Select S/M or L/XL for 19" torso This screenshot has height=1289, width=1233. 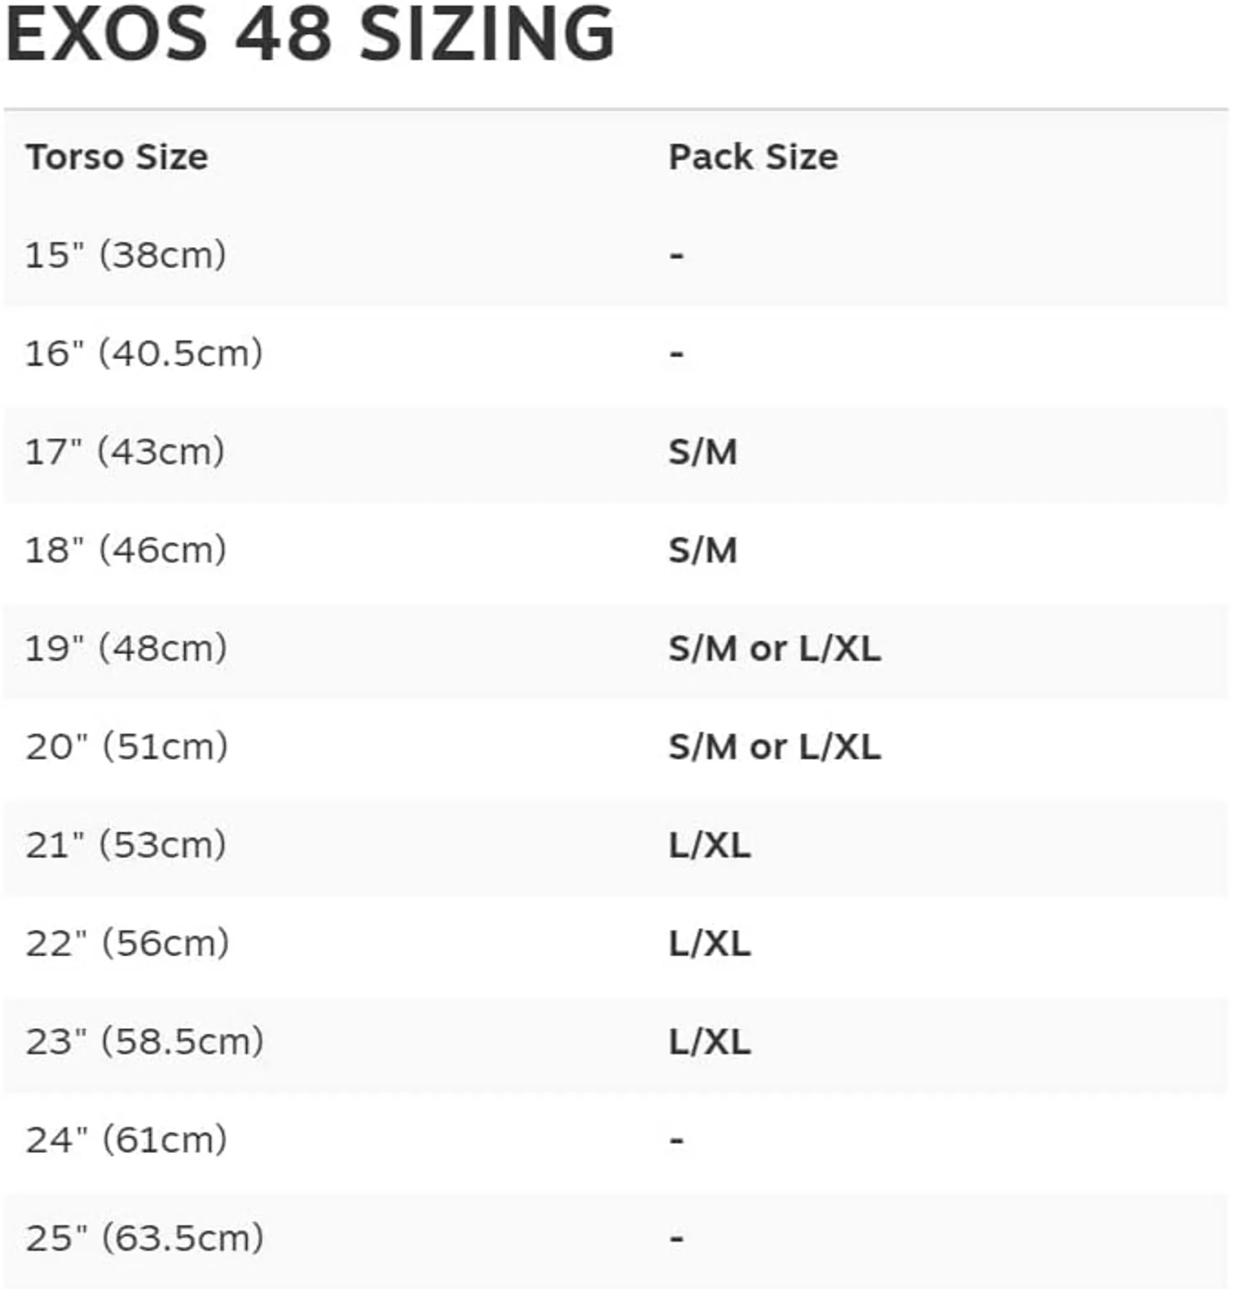tap(775, 649)
